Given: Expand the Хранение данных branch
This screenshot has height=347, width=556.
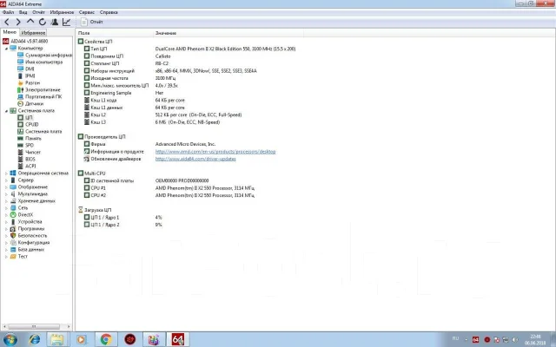Looking at the screenshot, I should [x=6, y=201].
